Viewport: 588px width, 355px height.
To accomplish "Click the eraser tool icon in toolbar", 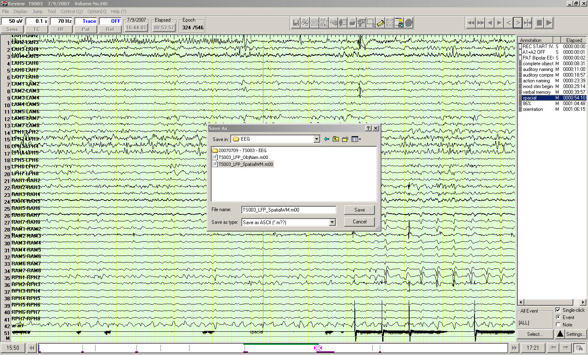I will (x=380, y=23).
